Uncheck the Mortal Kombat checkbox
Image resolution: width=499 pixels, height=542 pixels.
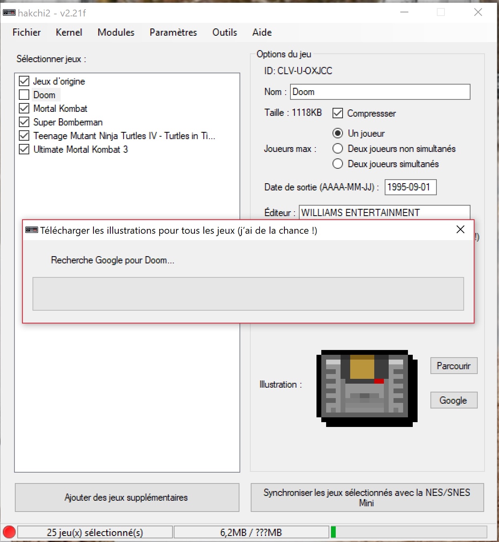pyautogui.click(x=24, y=109)
